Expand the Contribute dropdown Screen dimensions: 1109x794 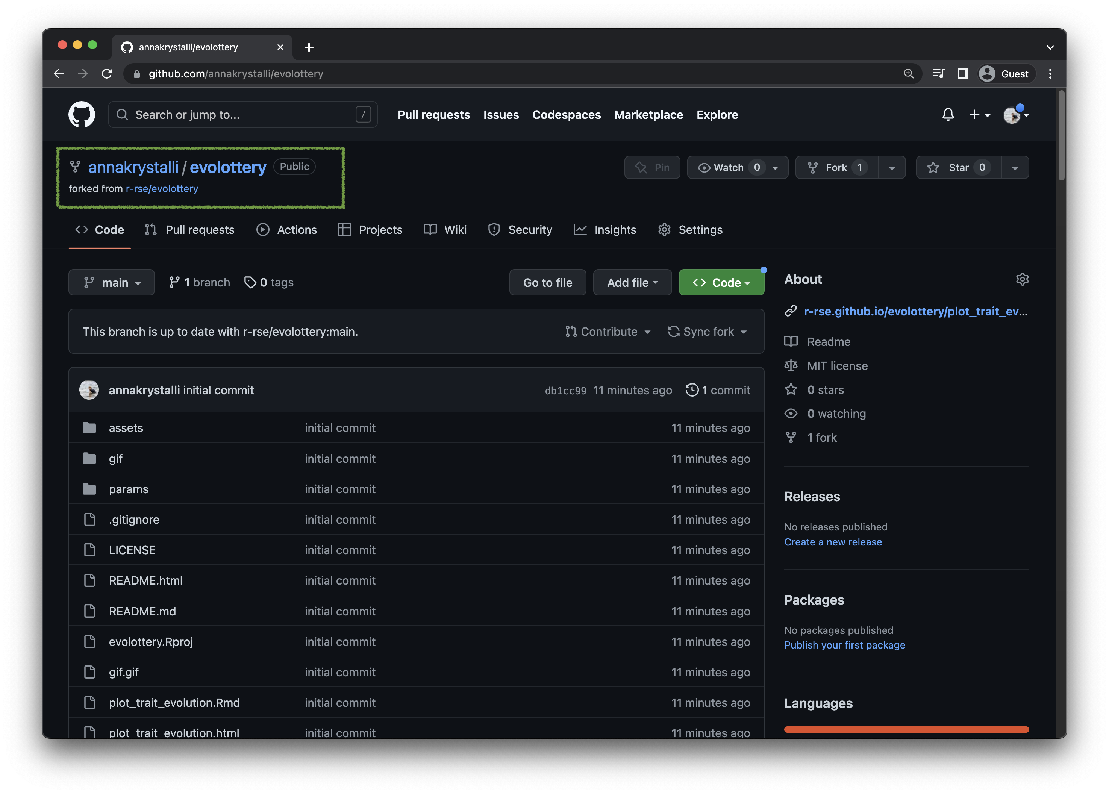(x=608, y=332)
